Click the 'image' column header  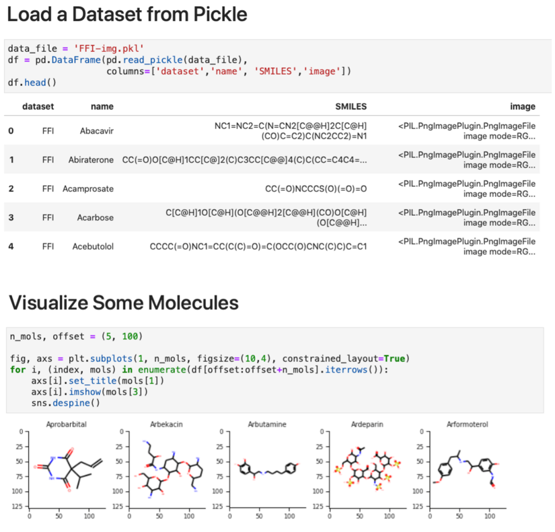click(x=522, y=106)
